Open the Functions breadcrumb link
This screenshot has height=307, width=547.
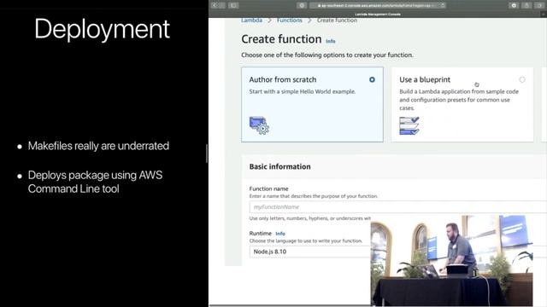pyautogui.click(x=290, y=20)
